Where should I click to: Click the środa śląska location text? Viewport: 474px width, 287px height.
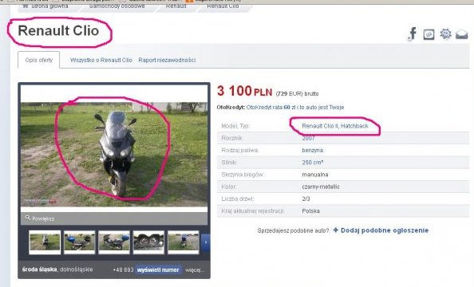click(x=39, y=269)
